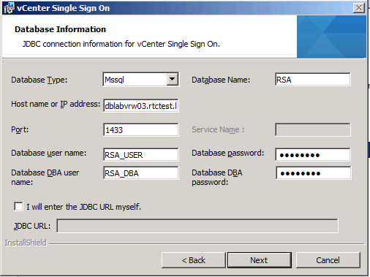Focus the Database password field
Screen dimensions: 370x277
(313, 155)
